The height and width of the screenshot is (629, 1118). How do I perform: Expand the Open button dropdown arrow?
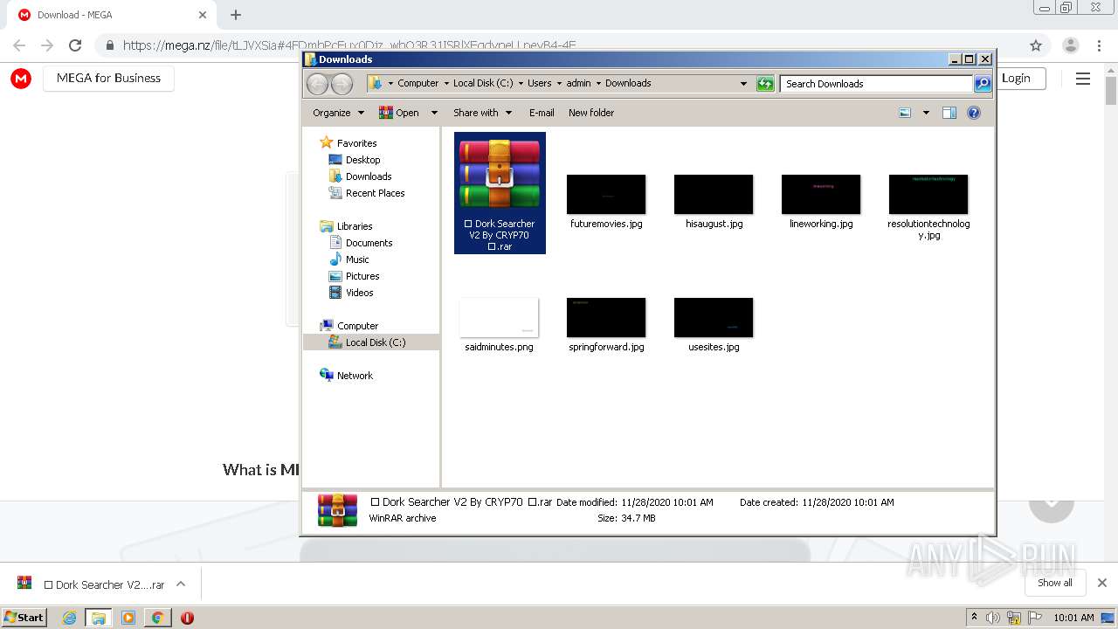(434, 113)
